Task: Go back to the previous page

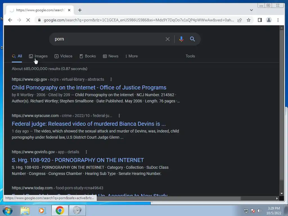Action: point(10,20)
